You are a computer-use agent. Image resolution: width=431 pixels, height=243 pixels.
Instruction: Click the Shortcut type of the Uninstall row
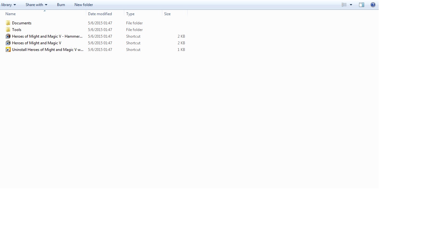133,50
